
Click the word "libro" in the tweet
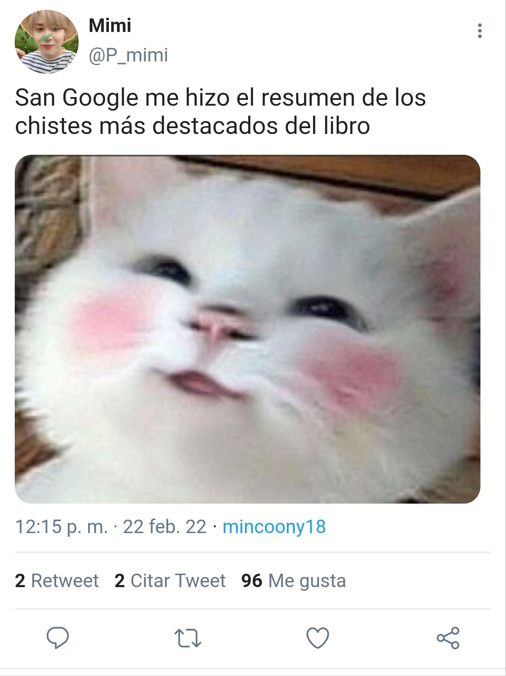click(347, 125)
